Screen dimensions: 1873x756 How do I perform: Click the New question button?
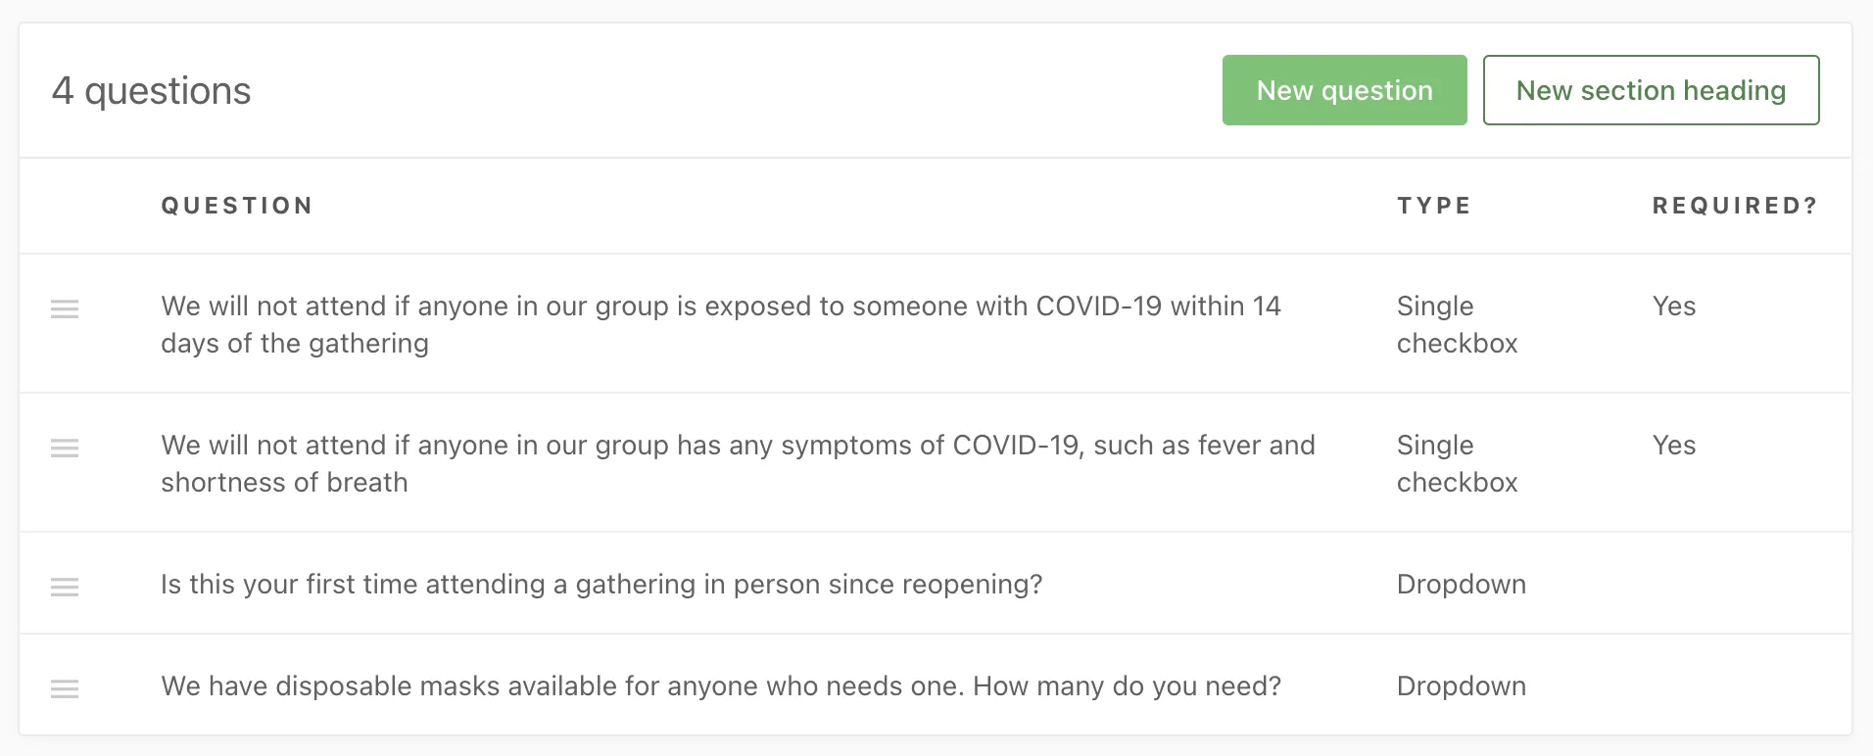tap(1344, 90)
